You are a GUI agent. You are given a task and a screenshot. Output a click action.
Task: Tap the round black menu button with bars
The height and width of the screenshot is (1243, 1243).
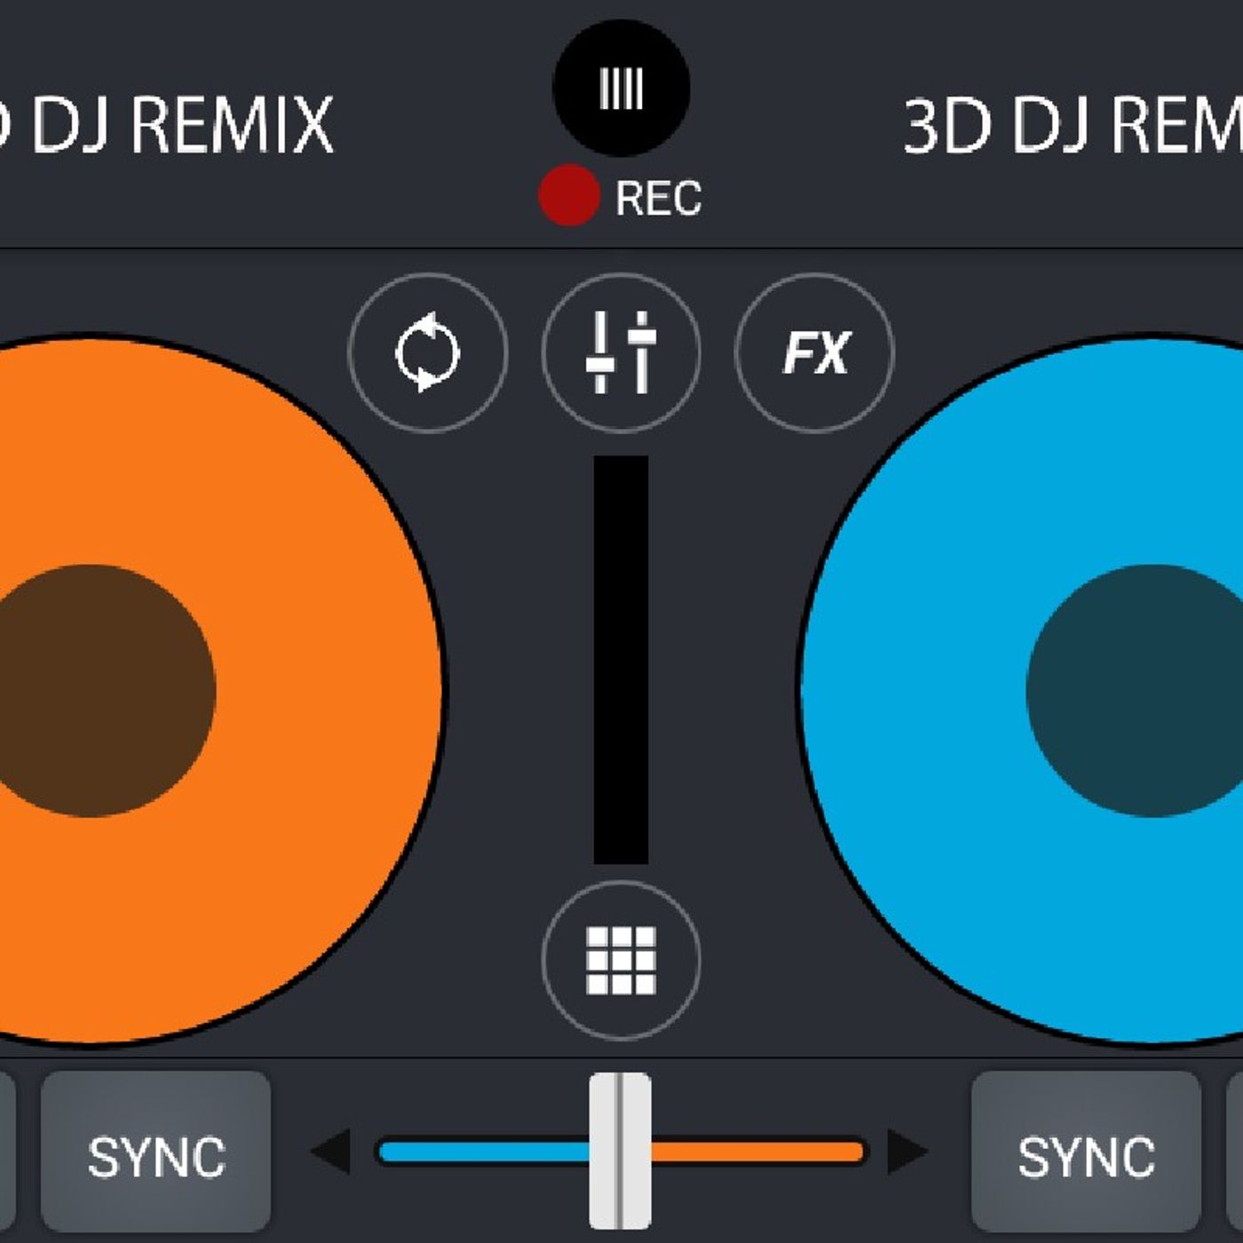point(621,89)
